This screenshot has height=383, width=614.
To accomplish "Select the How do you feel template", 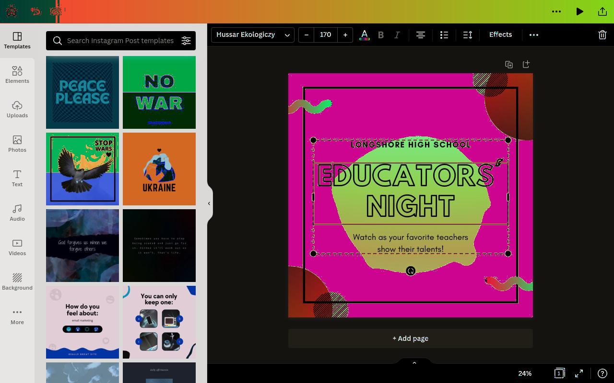I will click(83, 322).
